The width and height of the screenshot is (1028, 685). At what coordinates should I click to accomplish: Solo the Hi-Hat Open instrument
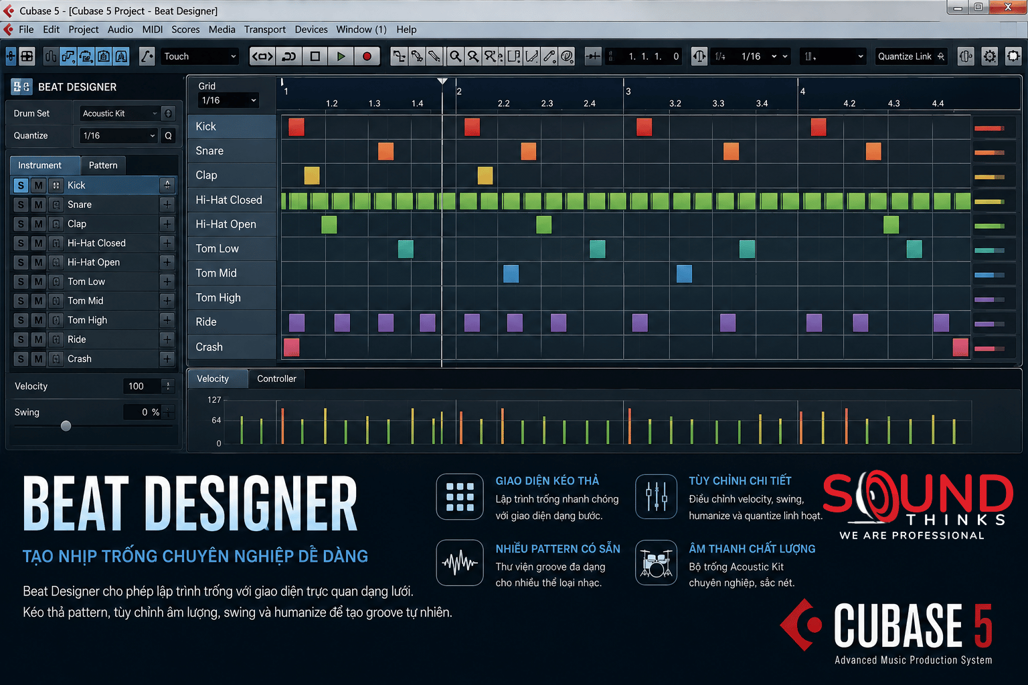pos(21,262)
